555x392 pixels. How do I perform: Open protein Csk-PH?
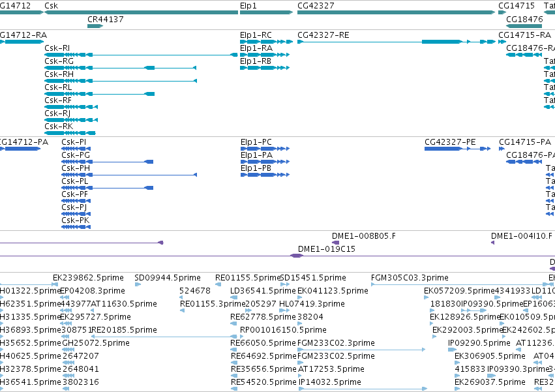pyautogui.click(x=129, y=175)
